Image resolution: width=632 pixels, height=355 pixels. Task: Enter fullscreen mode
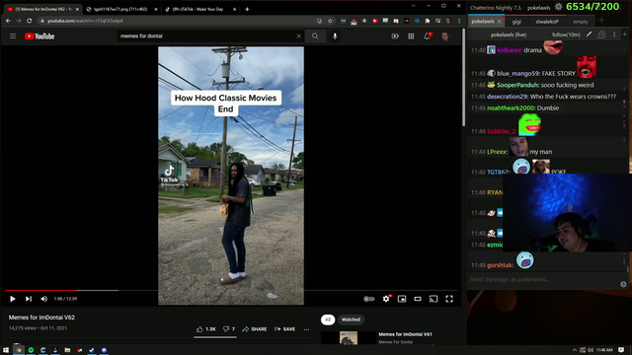pyautogui.click(x=449, y=299)
